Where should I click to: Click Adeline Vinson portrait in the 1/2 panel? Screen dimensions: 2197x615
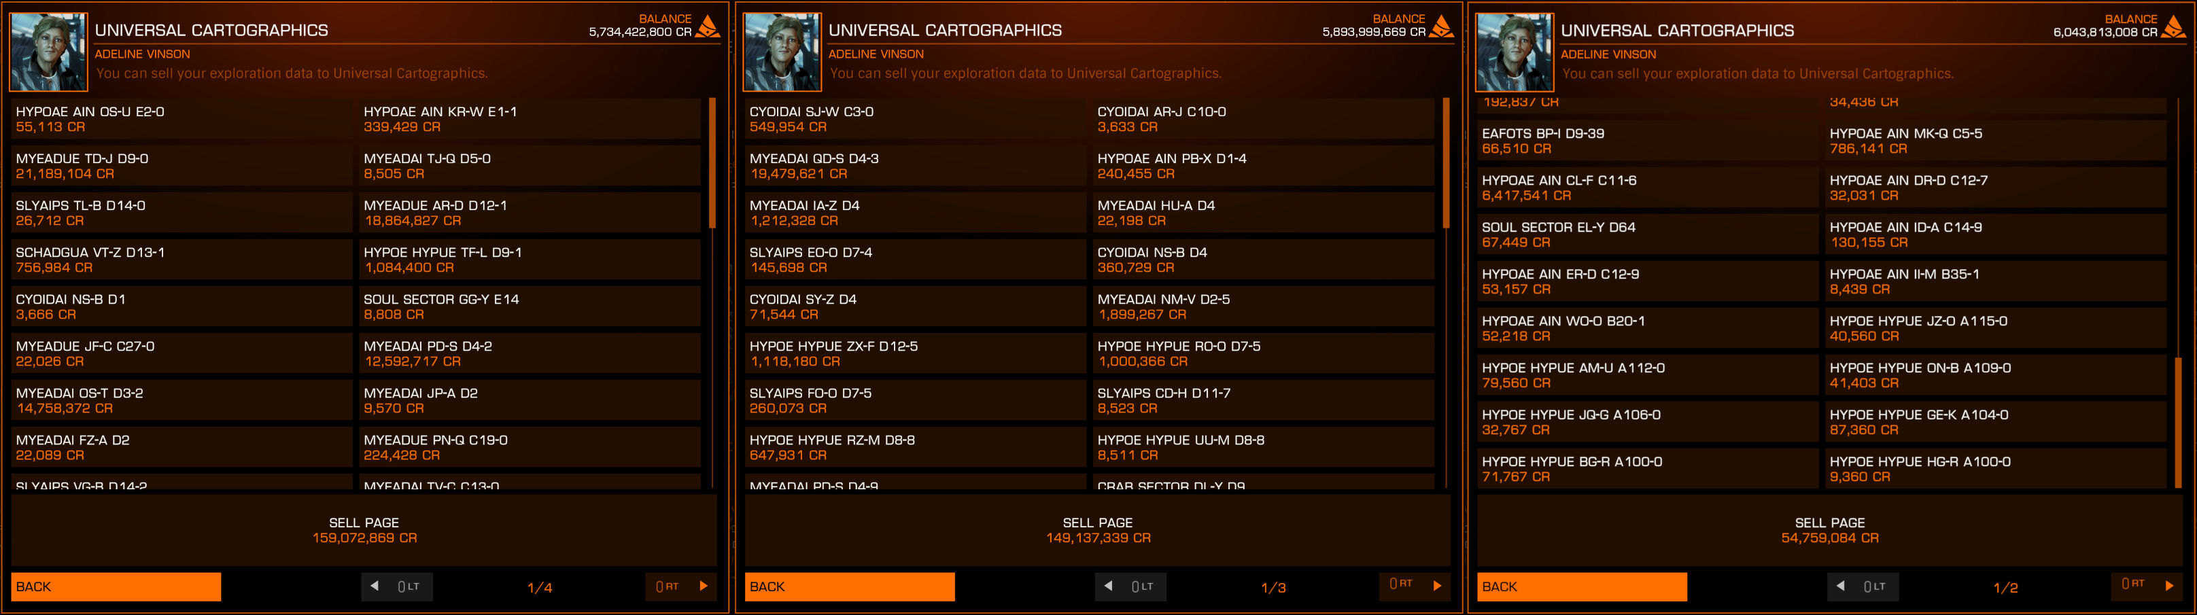click(x=1515, y=52)
